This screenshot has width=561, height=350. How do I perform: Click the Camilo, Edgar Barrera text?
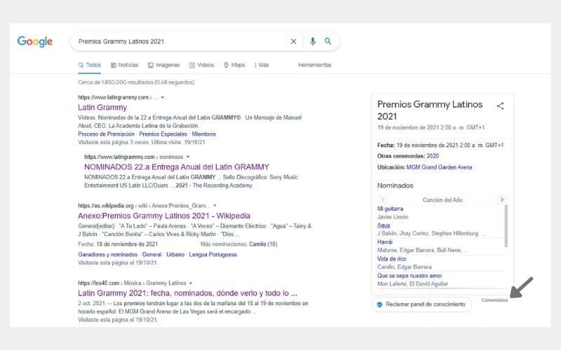point(405,267)
